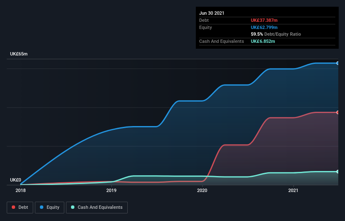The height and width of the screenshot is (221, 345).
Task: Click the Equity row label in tooltip
Action: [x=205, y=27]
